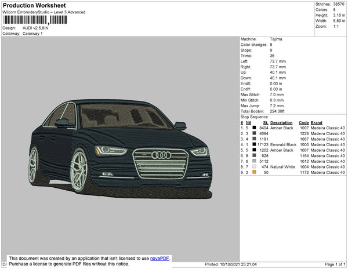This screenshot has width=348, height=269.
Task: Select the Natural White color swatch
Action: [254, 166]
